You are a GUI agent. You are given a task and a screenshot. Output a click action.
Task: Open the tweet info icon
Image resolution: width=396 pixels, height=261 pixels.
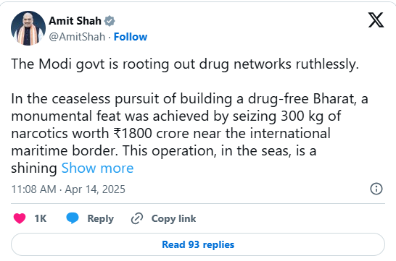376,189
